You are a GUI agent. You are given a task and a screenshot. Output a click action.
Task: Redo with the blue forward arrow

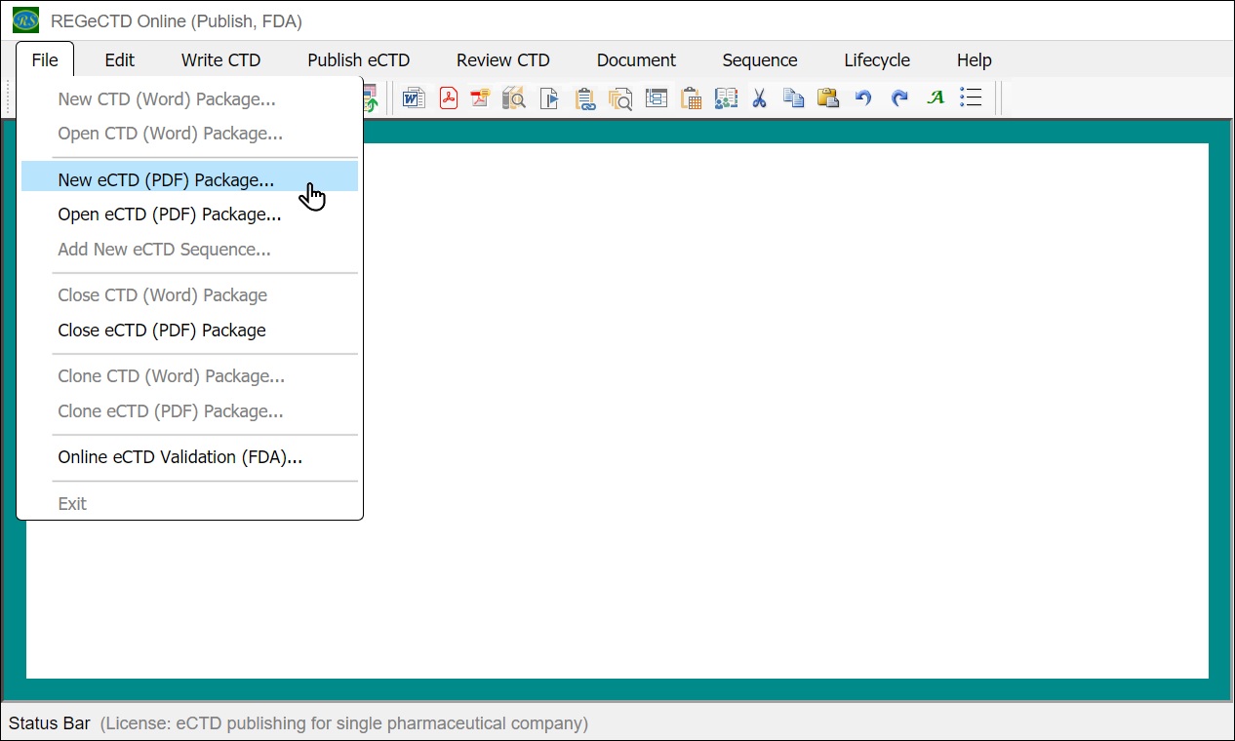pyautogui.click(x=899, y=97)
